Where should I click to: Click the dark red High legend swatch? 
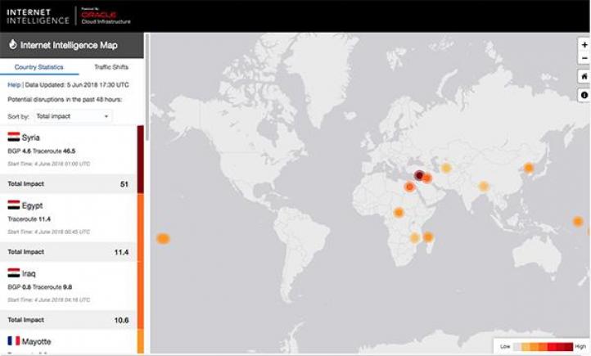(566, 347)
